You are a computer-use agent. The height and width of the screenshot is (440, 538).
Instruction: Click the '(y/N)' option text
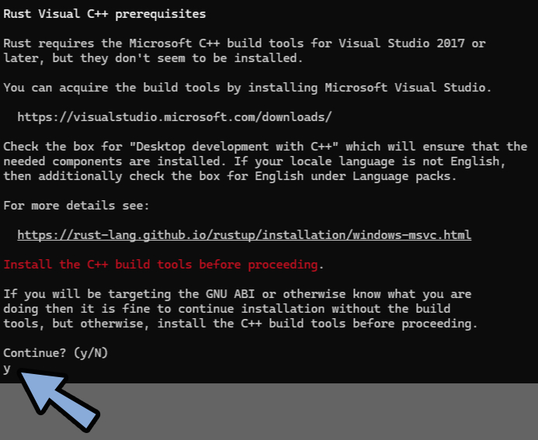(91, 353)
